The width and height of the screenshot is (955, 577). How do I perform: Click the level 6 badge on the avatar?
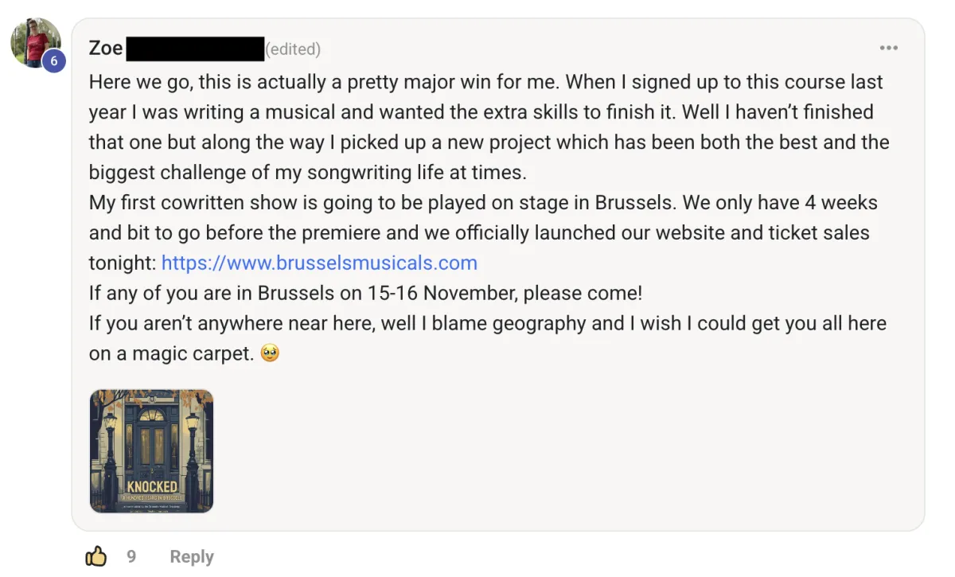click(x=54, y=60)
